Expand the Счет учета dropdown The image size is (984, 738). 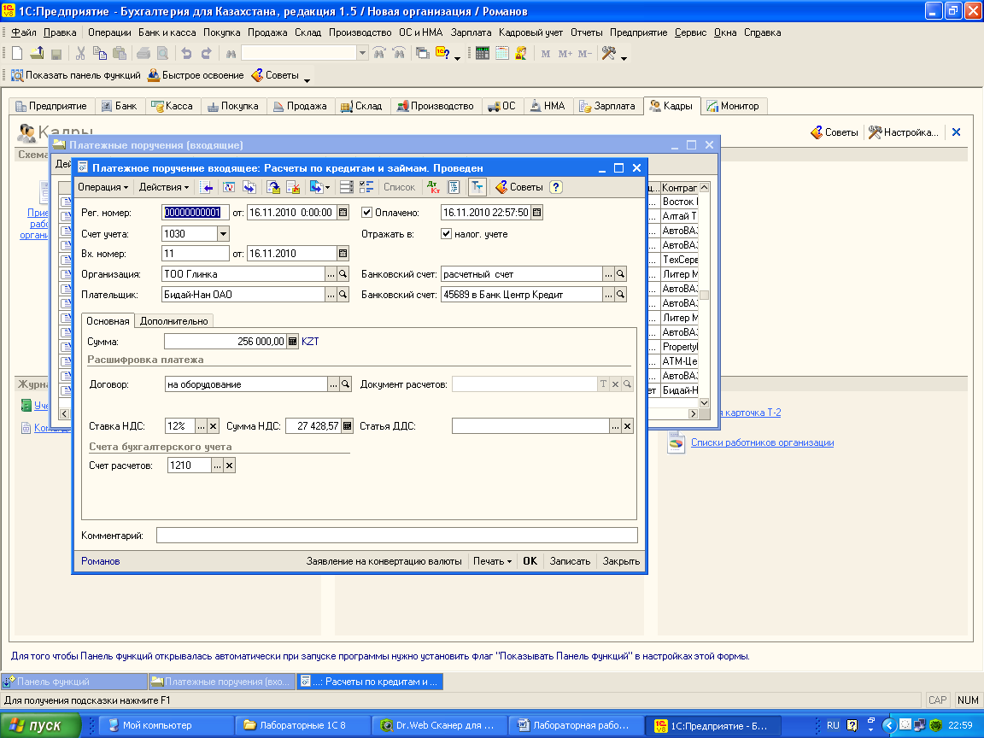click(224, 234)
